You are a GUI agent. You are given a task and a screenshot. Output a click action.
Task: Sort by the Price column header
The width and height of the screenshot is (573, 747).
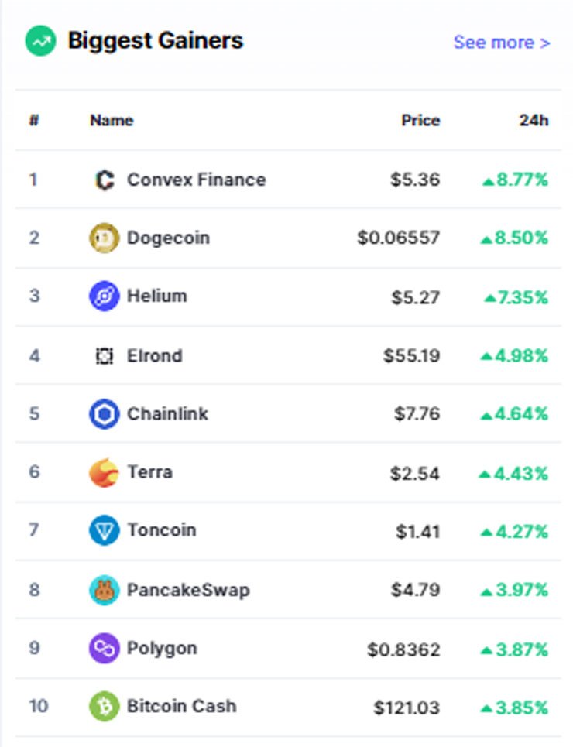pos(420,120)
